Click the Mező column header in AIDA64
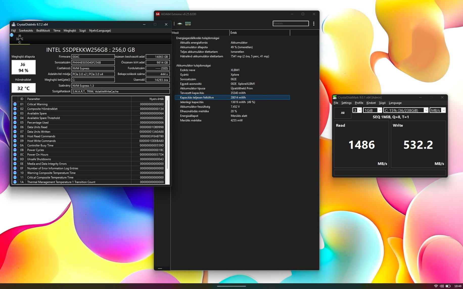The image size is (463, 289). 200,33
